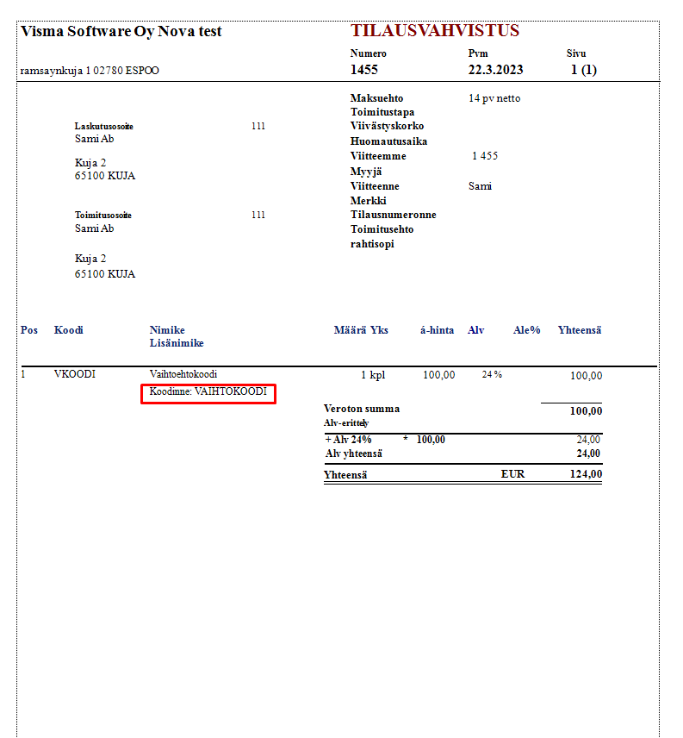This screenshot has height=738, width=683.
Task: Click the EUR currency label
Action: click(512, 474)
